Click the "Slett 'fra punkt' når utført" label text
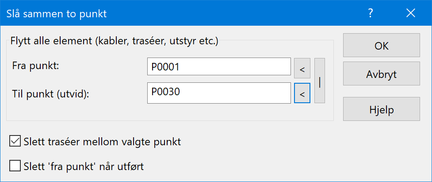The height and width of the screenshot is (182, 432). (x=84, y=167)
